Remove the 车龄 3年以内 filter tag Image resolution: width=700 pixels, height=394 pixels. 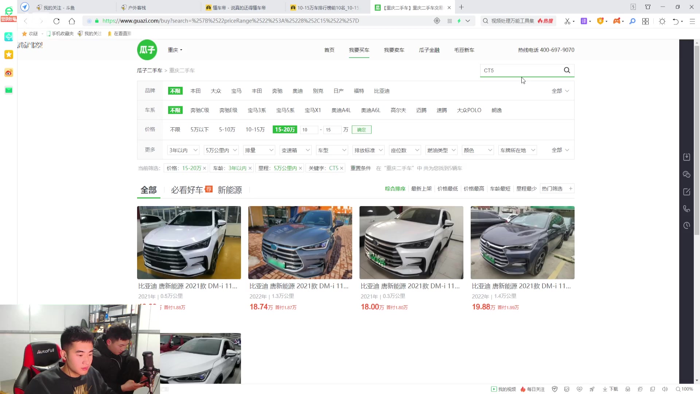tap(250, 168)
